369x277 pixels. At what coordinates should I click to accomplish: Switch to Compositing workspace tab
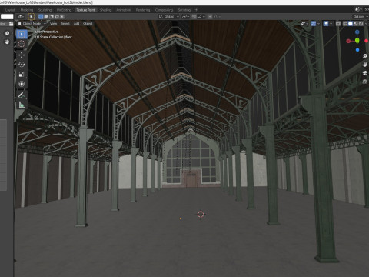tap(164, 10)
